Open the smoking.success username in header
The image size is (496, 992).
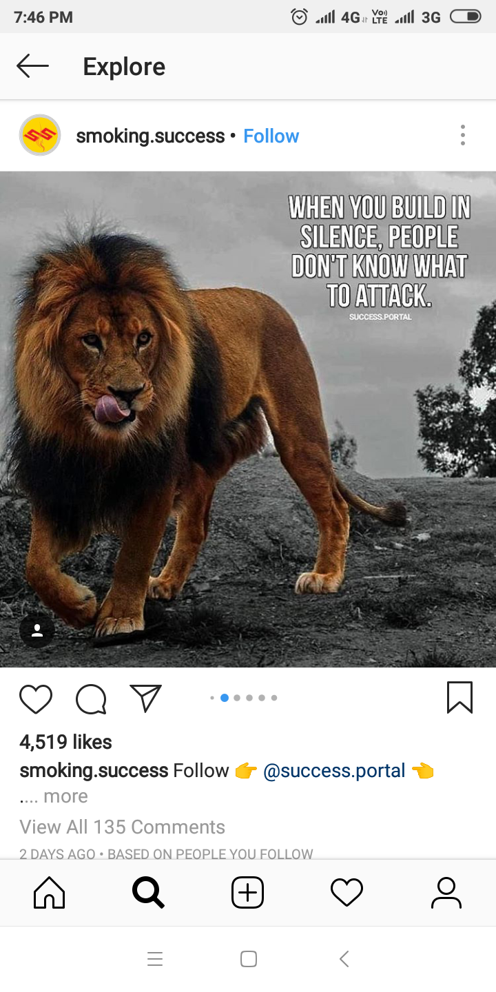(x=150, y=136)
